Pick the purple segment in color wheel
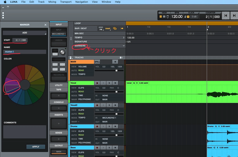 12,88
